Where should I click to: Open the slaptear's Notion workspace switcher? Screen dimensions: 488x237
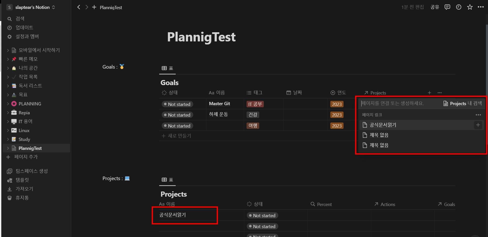pyautogui.click(x=31, y=7)
